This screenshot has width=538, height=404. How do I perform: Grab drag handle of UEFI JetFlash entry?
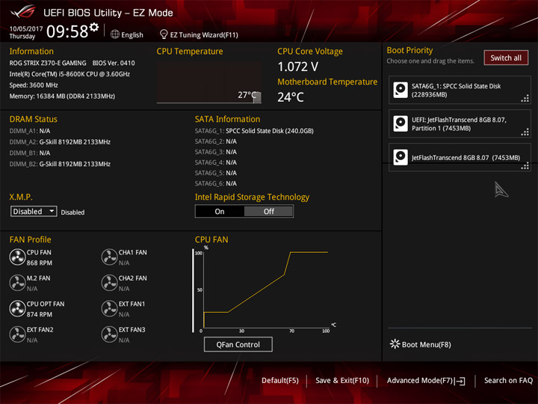point(525,132)
